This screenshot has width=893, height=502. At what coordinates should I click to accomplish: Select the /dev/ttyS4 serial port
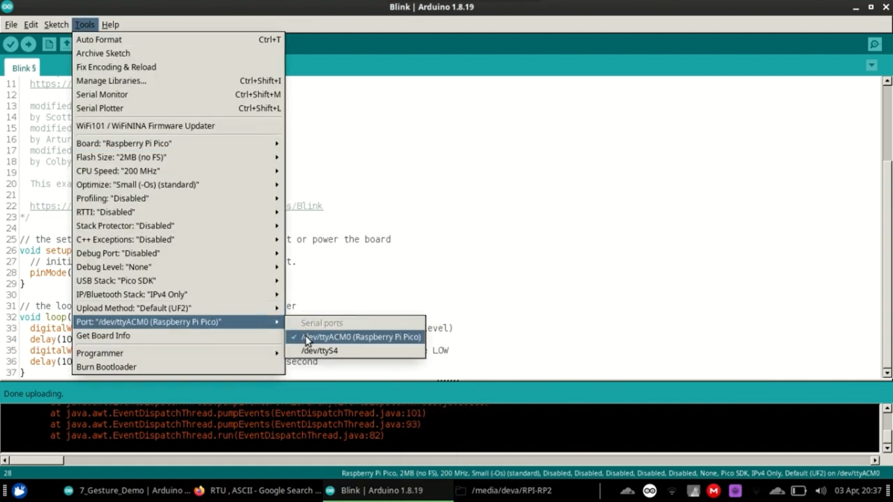coord(356,350)
